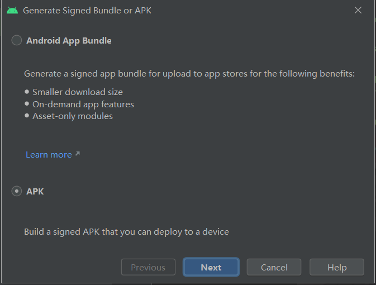Click the "Generate Signed Bundle or APK" title
376x285 pixels.
click(87, 10)
